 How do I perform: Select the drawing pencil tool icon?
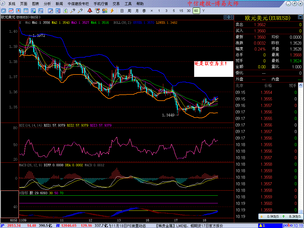point(50,11)
